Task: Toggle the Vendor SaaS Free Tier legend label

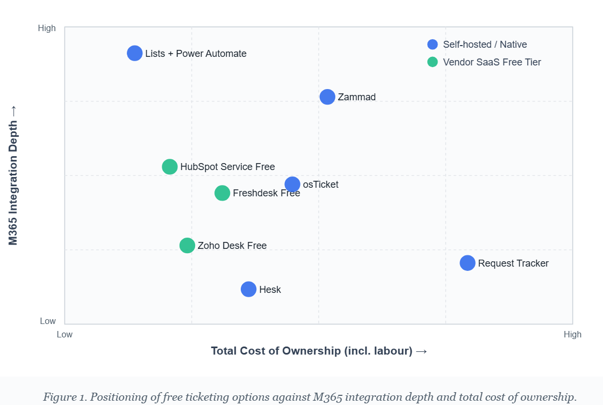Action: click(x=492, y=62)
